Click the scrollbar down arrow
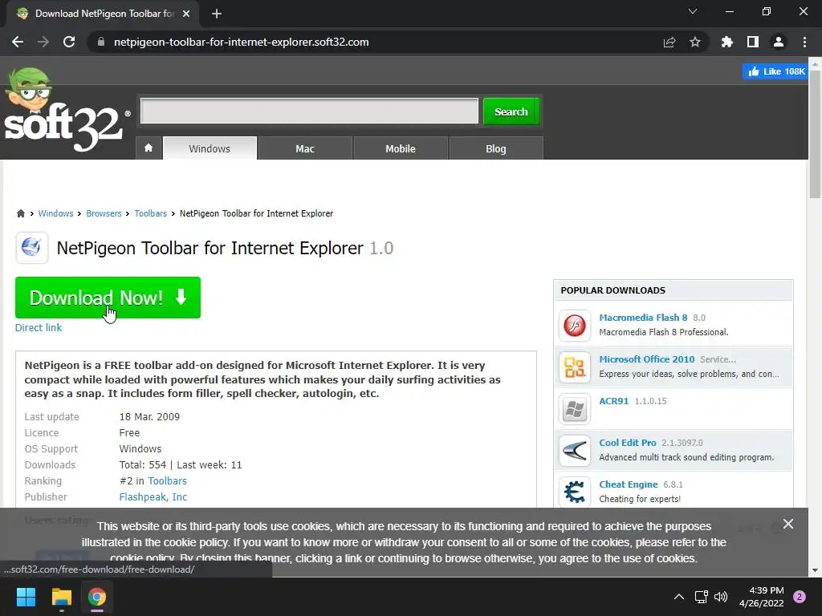Viewport: 822px width, 616px height. [814, 570]
